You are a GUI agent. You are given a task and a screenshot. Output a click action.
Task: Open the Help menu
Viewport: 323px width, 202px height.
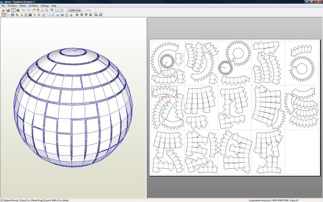pyautogui.click(x=54, y=6)
